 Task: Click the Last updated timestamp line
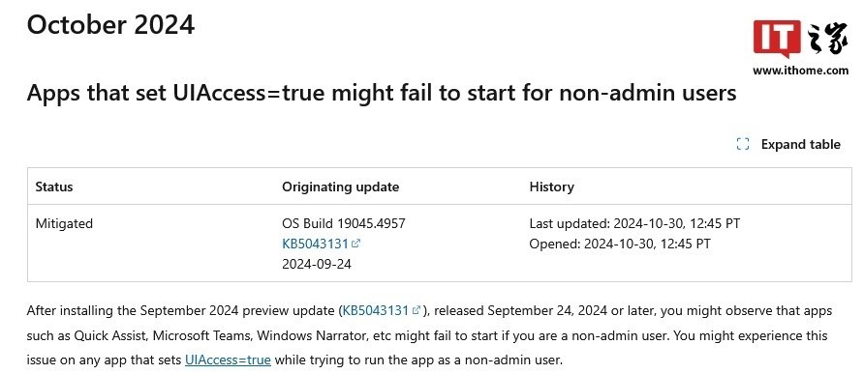point(634,224)
